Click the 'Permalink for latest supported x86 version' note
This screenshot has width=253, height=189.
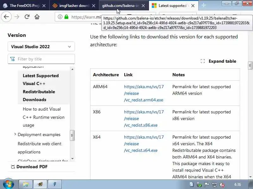tap(201, 115)
